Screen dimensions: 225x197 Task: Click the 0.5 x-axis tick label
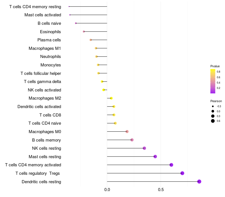pos(161,190)
